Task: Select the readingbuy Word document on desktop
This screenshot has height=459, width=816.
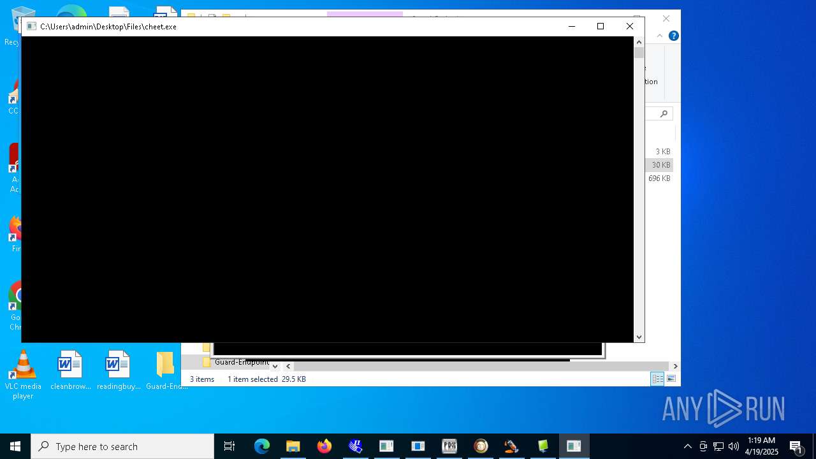Action: pyautogui.click(x=118, y=370)
